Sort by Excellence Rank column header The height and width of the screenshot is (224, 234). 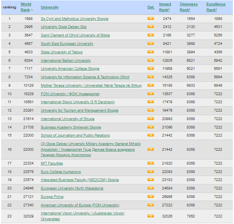216,7
